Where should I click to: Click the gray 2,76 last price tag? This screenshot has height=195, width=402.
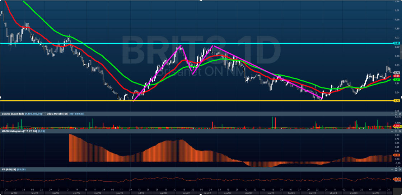coord(396,73)
